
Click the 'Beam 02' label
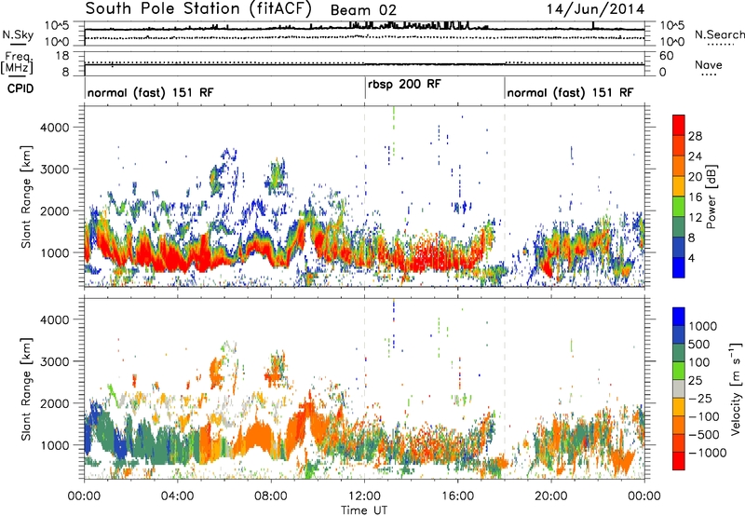coord(363,10)
